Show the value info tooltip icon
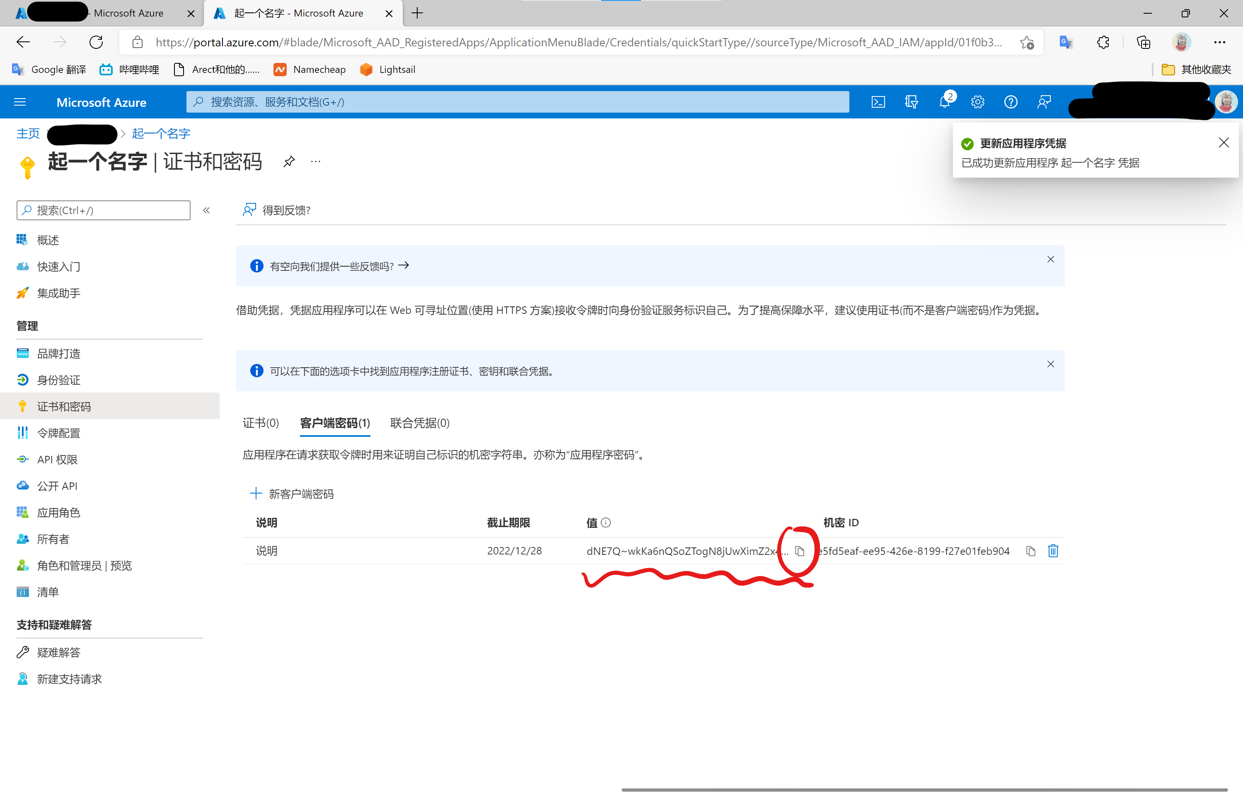Viewport: 1243px width, 795px height. [606, 523]
